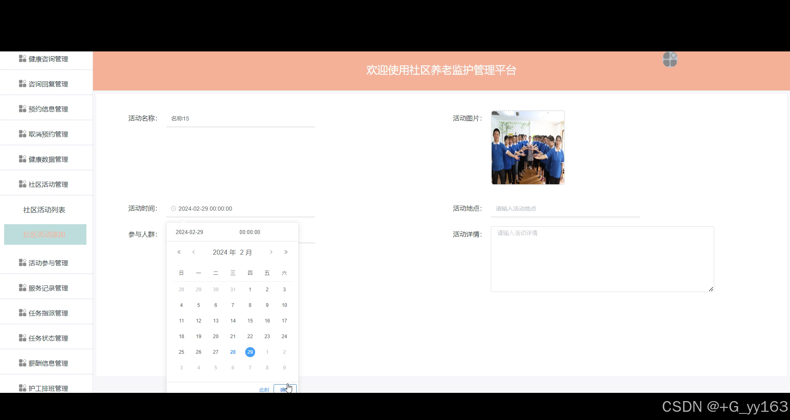Select day 10 in the calendar

(284, 305)
